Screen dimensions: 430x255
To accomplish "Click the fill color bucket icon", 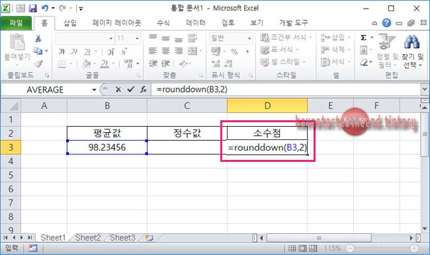I will click(87, 64).
